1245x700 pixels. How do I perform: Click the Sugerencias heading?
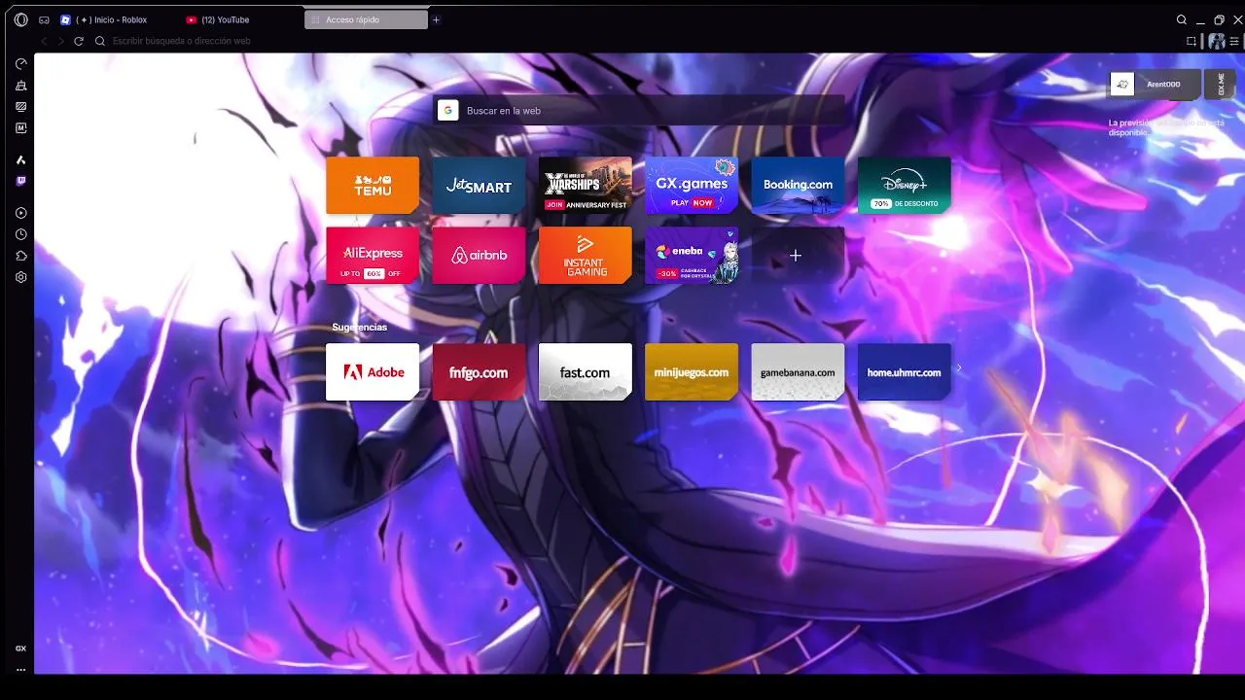(359, 328)
